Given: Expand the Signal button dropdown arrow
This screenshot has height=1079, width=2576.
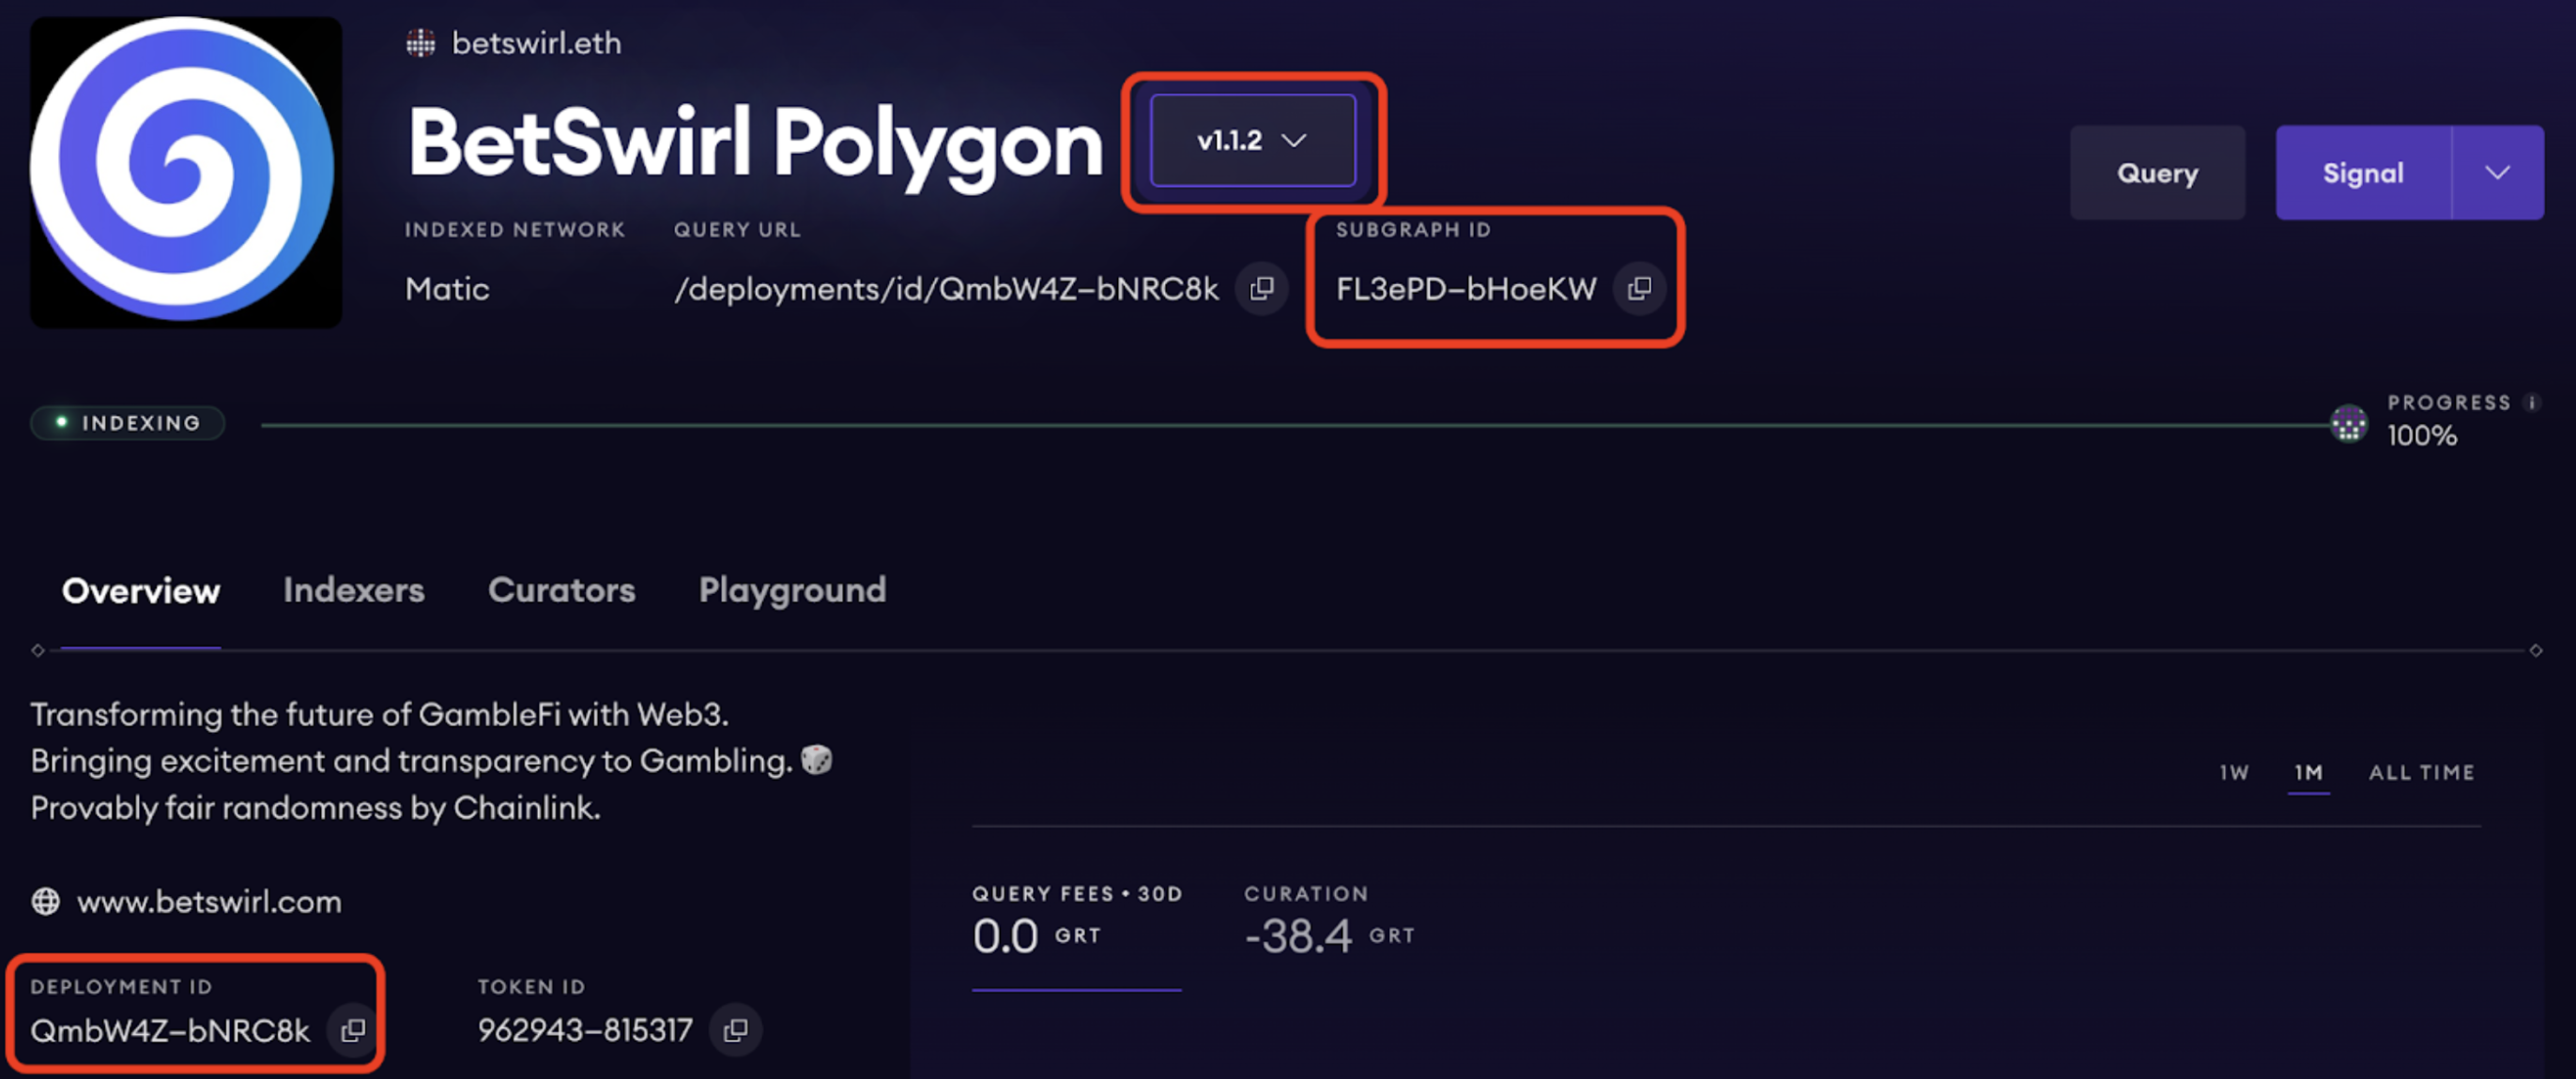Looking at the screenshot, I should (x=2497, y=173).
